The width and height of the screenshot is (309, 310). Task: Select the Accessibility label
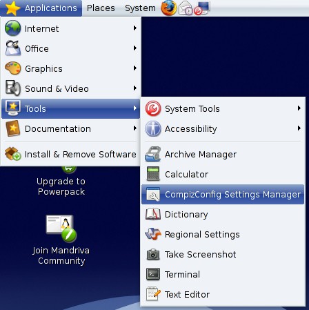(x=190, y=129)
